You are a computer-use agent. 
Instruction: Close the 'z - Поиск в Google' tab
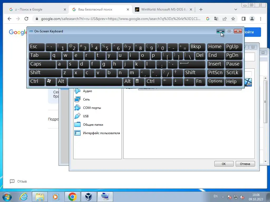pos(65,9)
